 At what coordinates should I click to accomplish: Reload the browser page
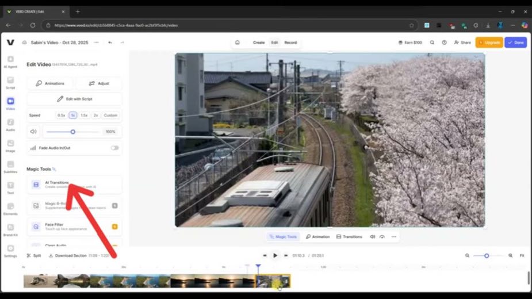tap(33, 25)
